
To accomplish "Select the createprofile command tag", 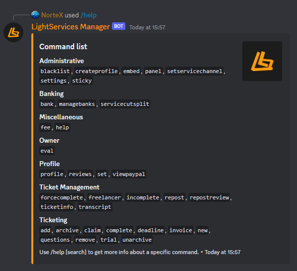I will point(97,71).
